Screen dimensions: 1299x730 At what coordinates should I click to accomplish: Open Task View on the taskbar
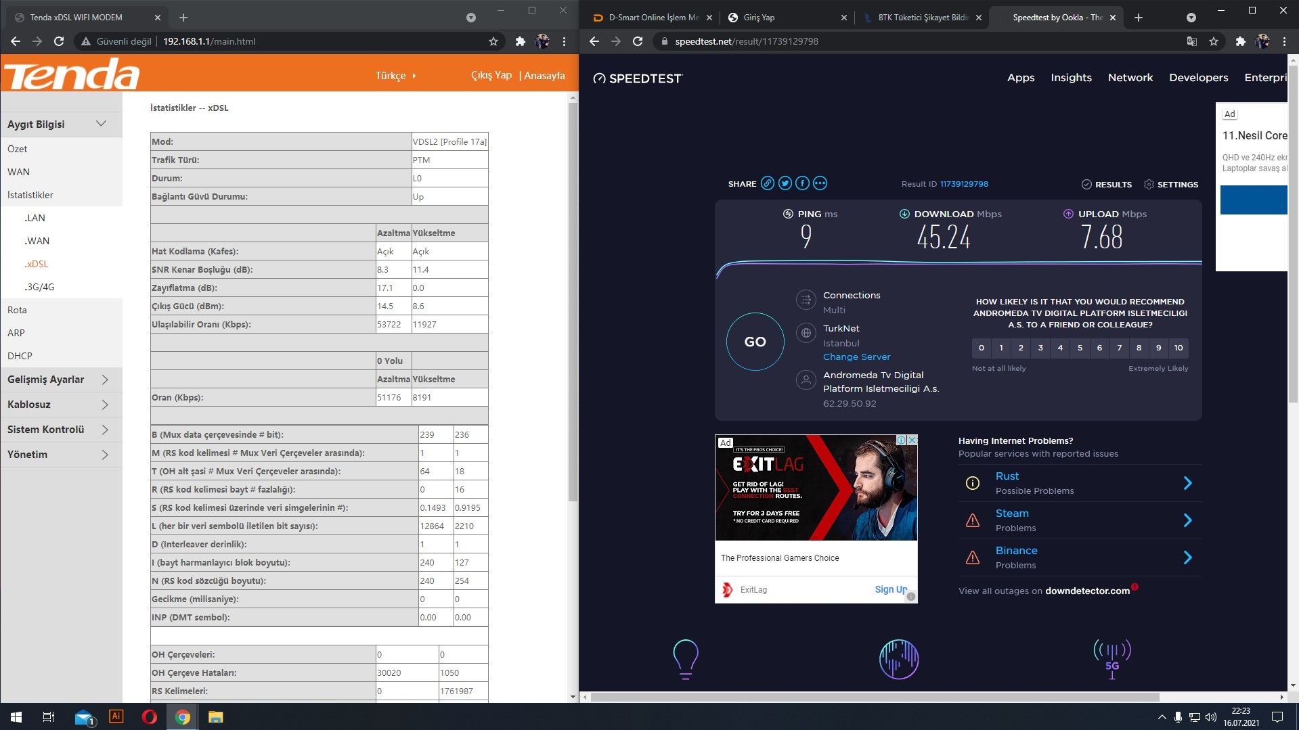[49, 716]
